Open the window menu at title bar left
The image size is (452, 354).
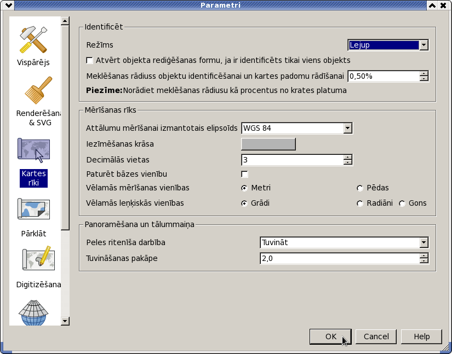click(x=9, y=5)
